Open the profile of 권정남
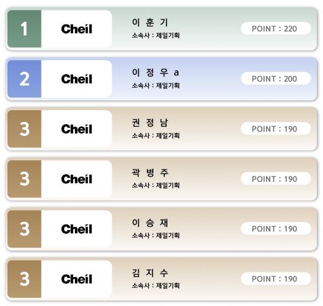323x306 pixels. point(150,123)
